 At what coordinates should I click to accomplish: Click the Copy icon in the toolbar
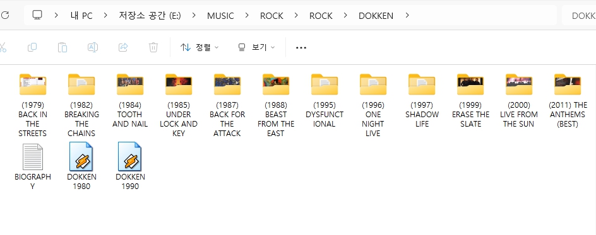32,47
